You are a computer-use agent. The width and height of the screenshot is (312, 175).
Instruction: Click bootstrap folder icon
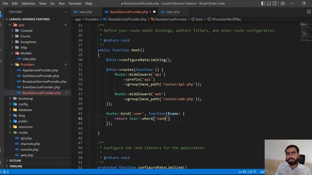[15, 98]
